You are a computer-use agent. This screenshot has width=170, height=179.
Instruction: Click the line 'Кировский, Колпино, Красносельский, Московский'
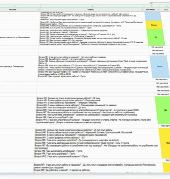pyautogui.click(x=84, y=132)
